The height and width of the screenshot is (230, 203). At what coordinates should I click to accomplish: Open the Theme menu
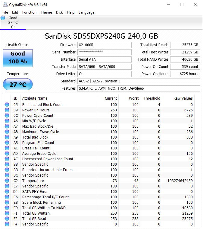pos(46,12)
